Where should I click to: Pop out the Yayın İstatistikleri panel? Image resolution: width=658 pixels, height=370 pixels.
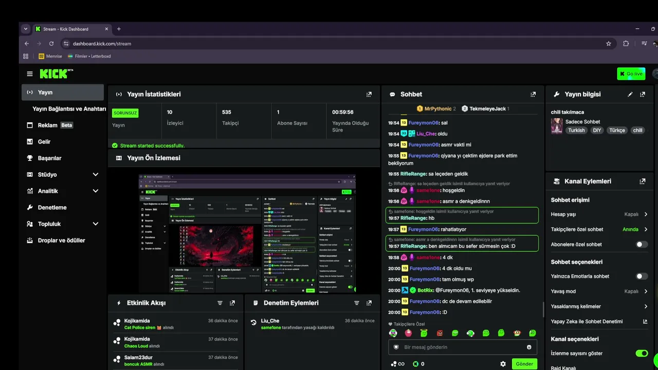point(369,95)
